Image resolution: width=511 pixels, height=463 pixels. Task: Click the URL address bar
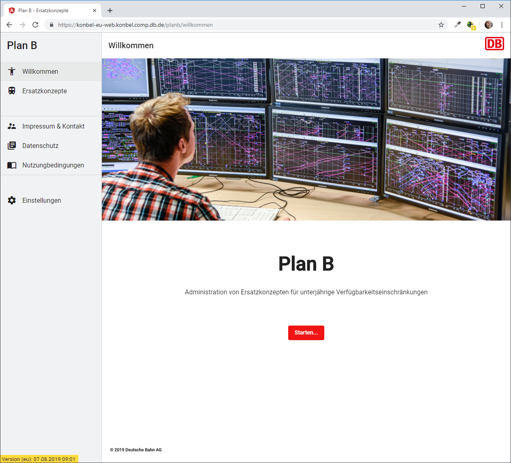pyautogui.click(x=244, y=25)
